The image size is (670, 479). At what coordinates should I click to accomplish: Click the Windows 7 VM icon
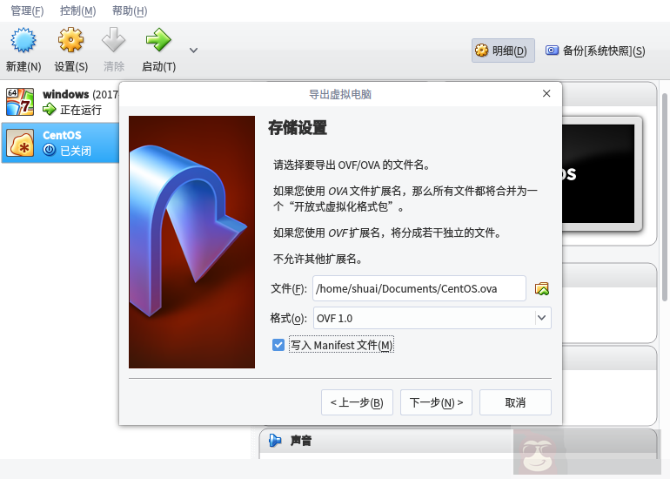(x=20, y=102)
